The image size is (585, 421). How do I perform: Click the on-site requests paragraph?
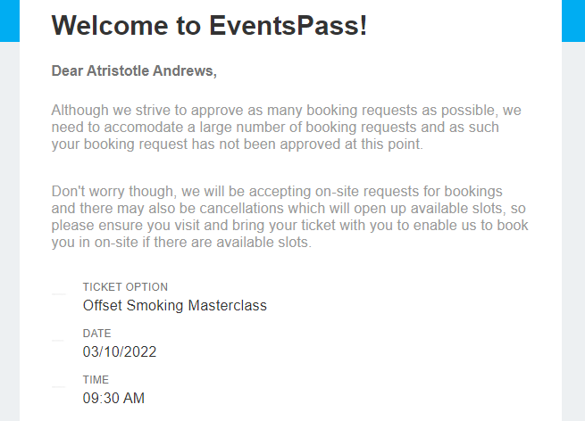[x=290, y=217]
